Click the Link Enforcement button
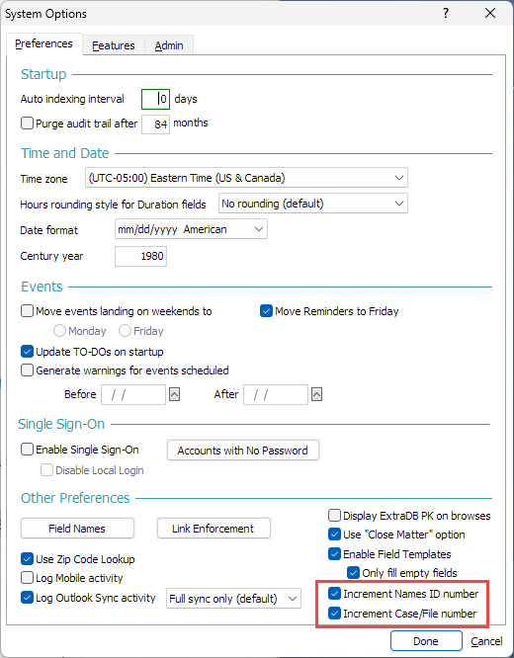This screenshot has width=514, height=658. click(x=214, y=529)
